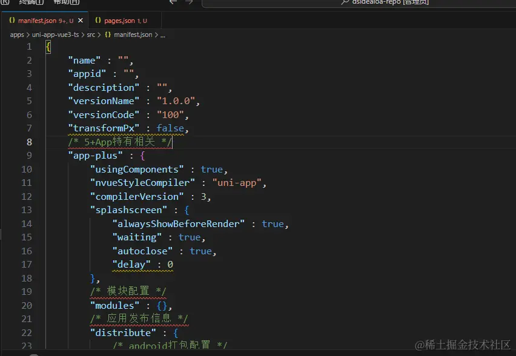This screenshot has height=356, width=516.
Task: Click the "autoclose" key
Action: [142, 251]
